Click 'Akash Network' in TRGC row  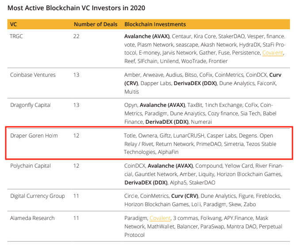click(x=219, y=45)
